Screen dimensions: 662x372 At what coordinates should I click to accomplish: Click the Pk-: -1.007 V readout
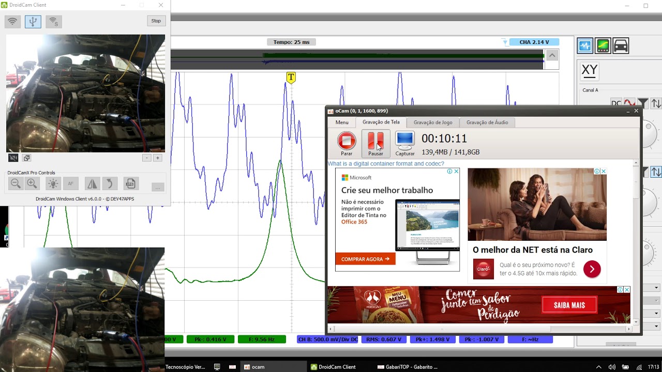coord(481,339)
